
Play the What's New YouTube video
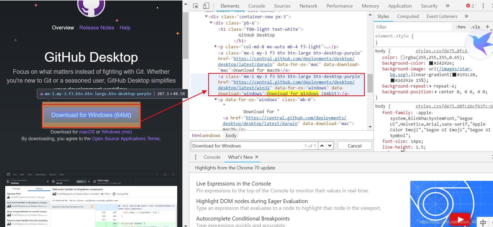460,219
